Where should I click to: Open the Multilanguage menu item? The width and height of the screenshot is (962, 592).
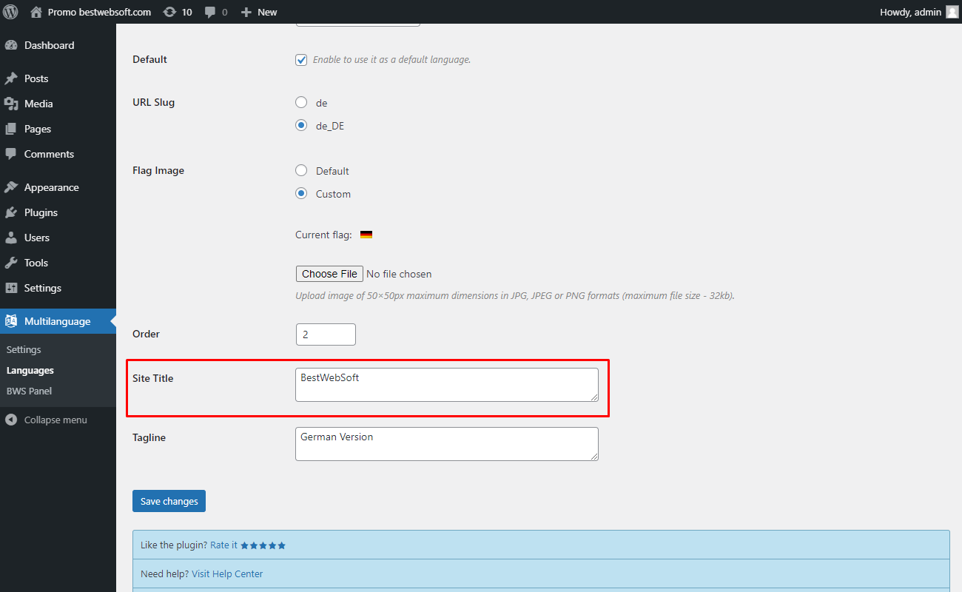pyautogui.click(x=58, y=321)
